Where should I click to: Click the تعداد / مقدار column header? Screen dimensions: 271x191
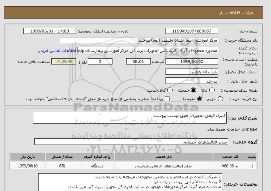(x=63, y=157)
